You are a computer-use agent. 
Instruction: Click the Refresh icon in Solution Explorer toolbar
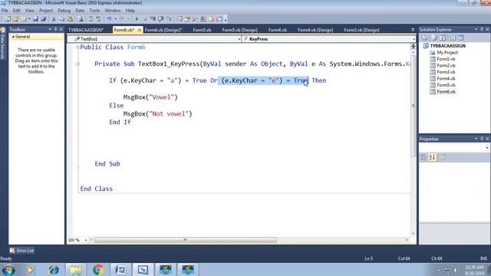click(443, 38)
